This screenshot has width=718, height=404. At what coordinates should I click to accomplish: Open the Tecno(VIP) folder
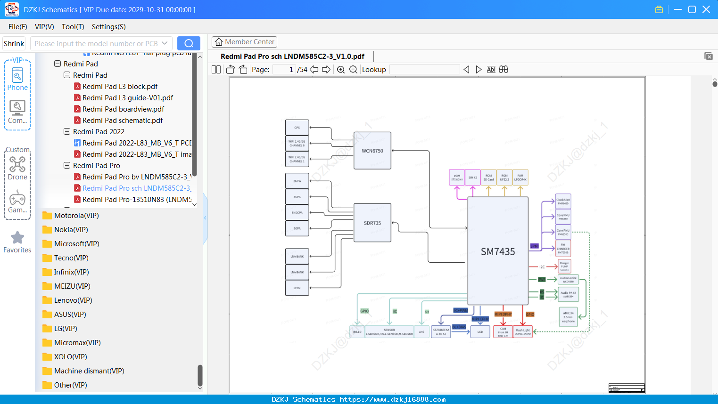[x=66, y=258]
